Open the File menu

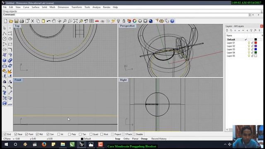pyautogui.click(x=5, y=7)
